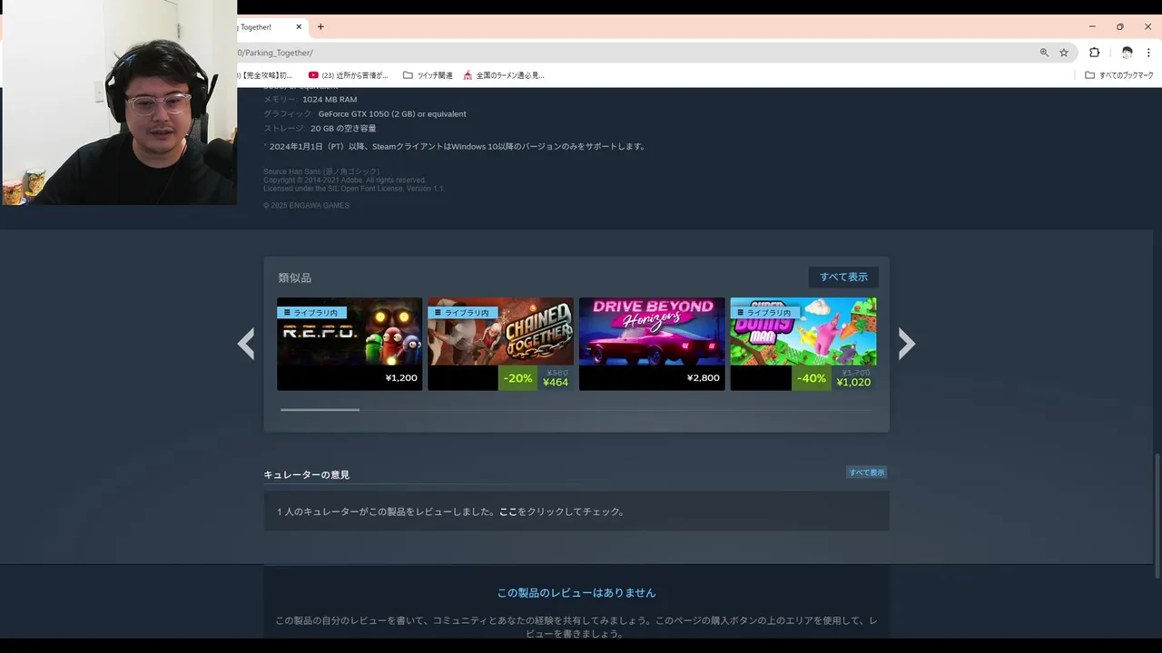Click the 類似品 section heading
1162x653 pixels.
pos(294,278)
